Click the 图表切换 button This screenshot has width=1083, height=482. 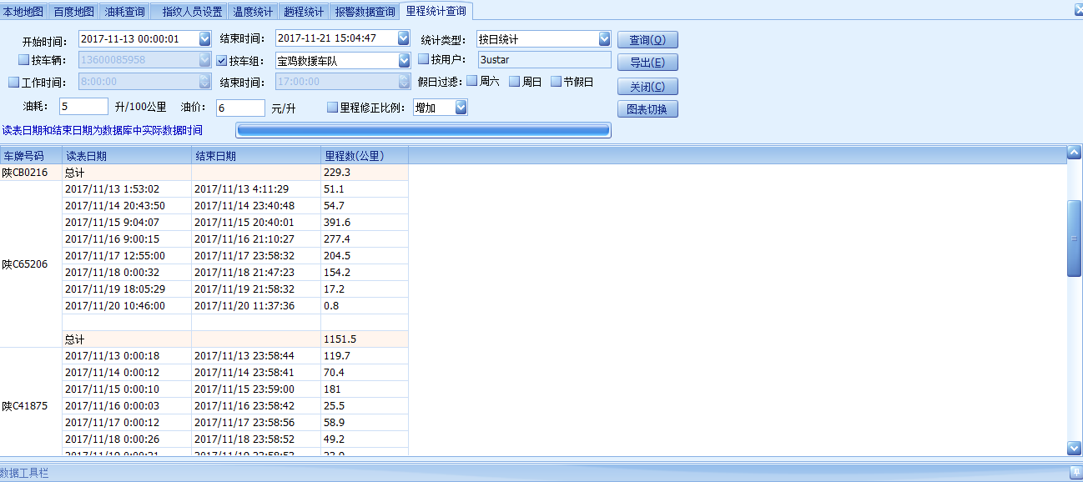point(647,109)
